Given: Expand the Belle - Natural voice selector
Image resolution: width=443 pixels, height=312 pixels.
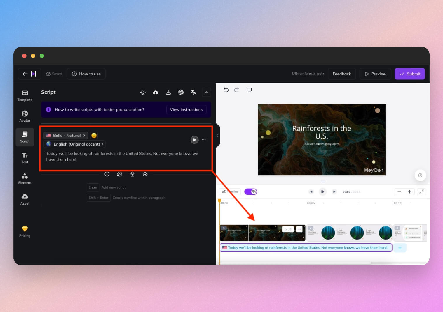Looking at the screenshot, I should click(x=65, y=135).
